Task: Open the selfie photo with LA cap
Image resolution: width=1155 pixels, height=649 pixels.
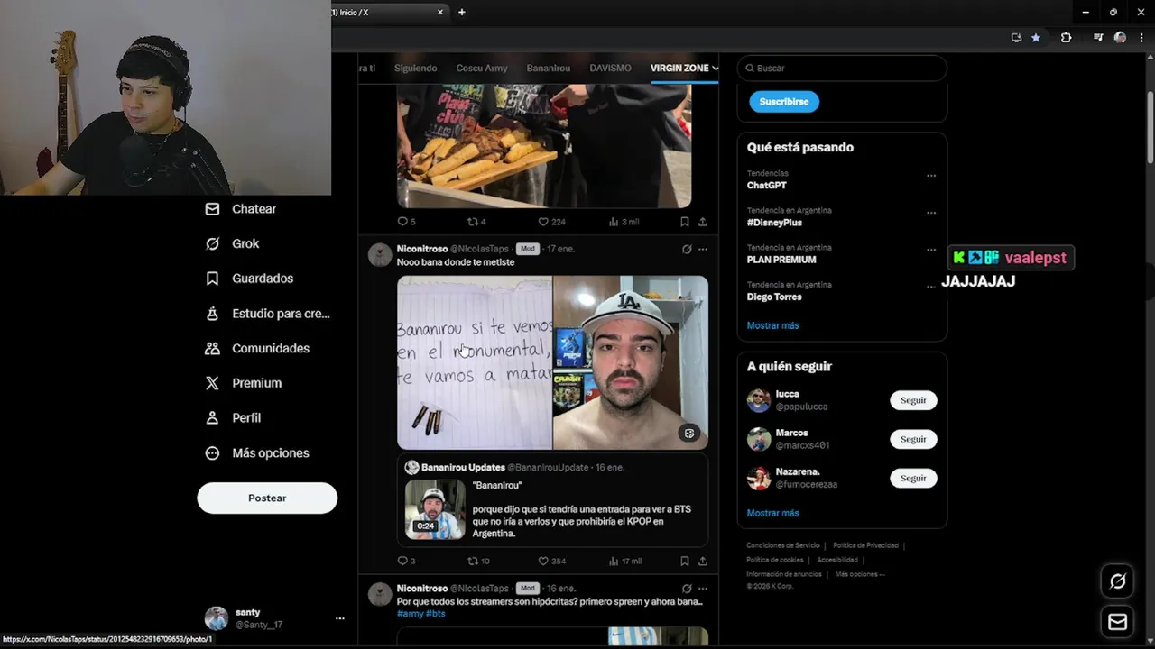Action: tap(631, 362)
